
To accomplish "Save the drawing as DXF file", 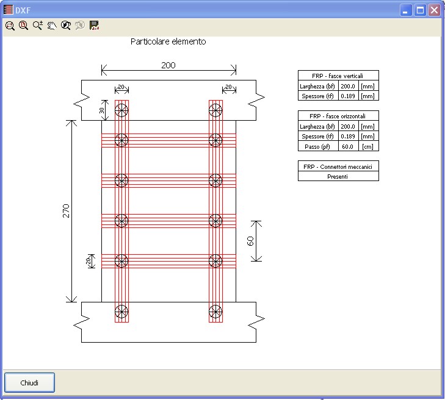I will point(94,26).
